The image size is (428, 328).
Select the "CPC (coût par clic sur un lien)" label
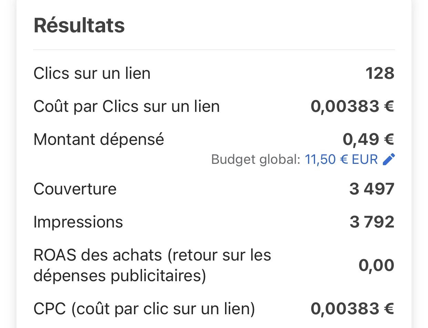(144, 308)
